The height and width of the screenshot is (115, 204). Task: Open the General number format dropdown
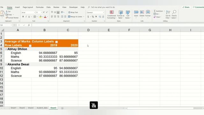click(x=104, y=12)
